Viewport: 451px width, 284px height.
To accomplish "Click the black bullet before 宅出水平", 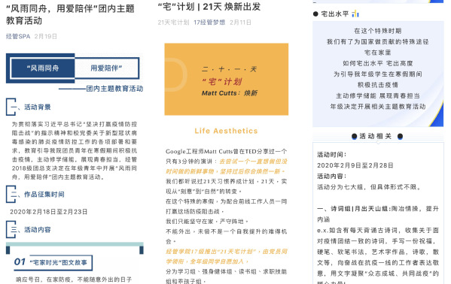I will (315, 14).
